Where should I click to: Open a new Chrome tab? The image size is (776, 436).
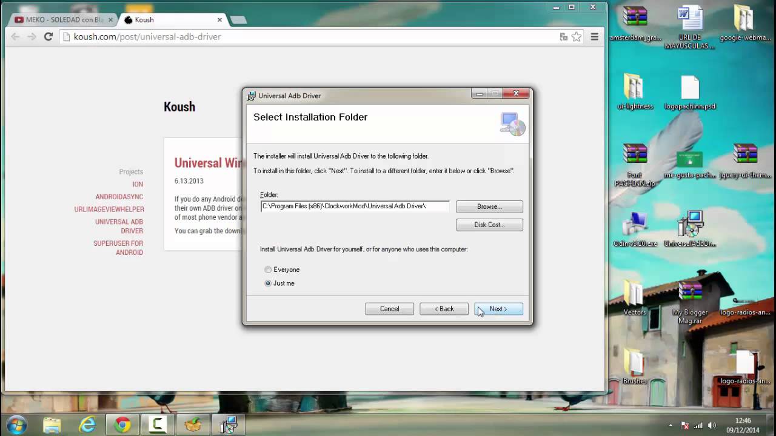238,20
